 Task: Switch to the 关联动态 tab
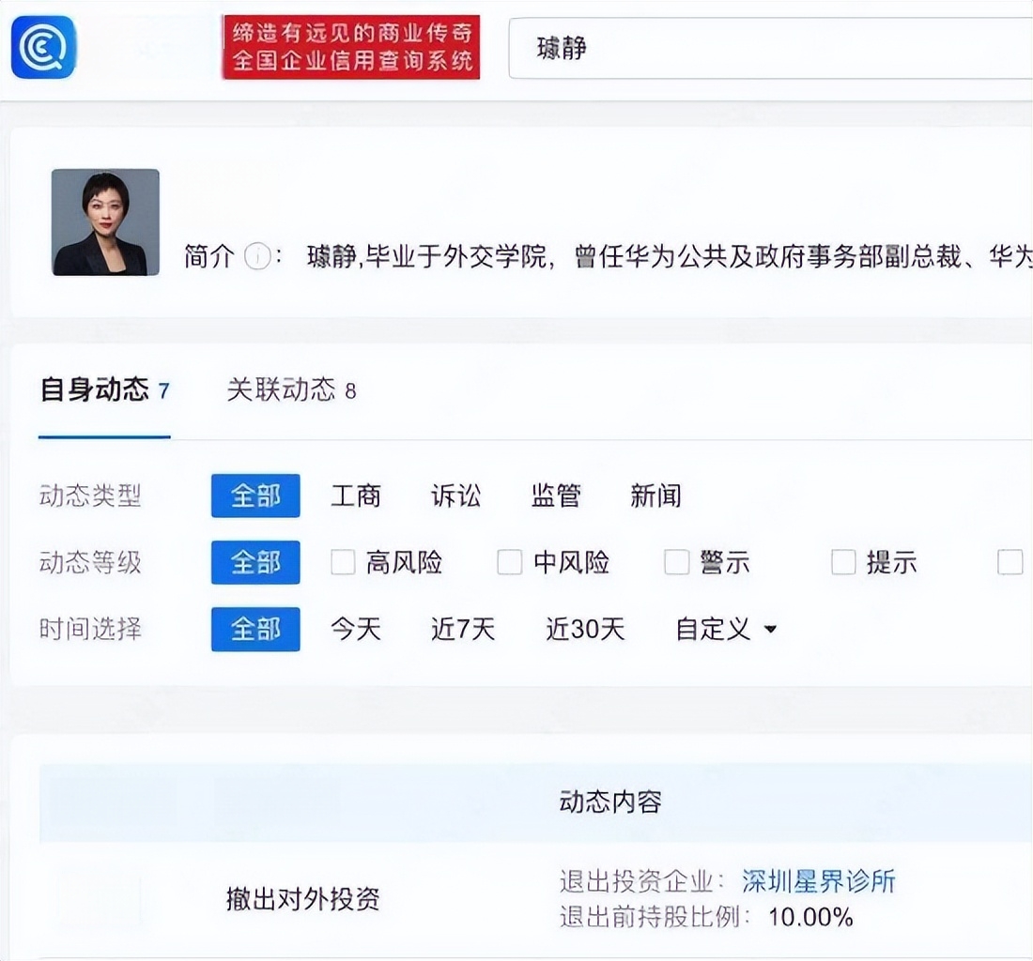[x=291, y=390]
